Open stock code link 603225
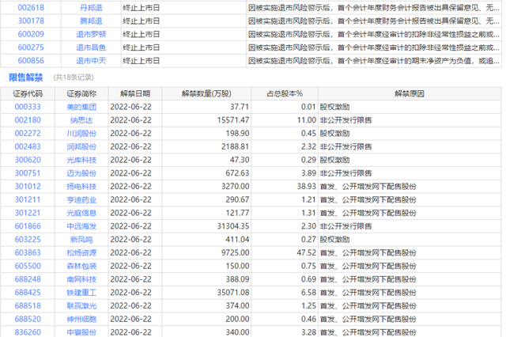Viewport: 506px width, 337px height. 28,239
